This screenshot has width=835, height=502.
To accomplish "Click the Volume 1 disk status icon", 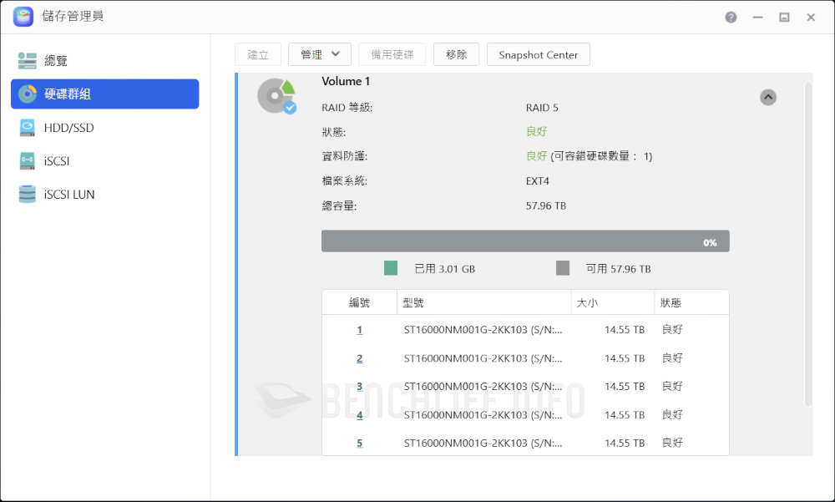I will (x=276, y=95).
